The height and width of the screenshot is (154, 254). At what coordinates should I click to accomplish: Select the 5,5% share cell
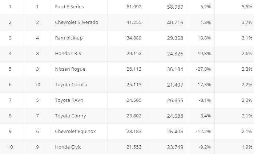(x=246, y=7)
